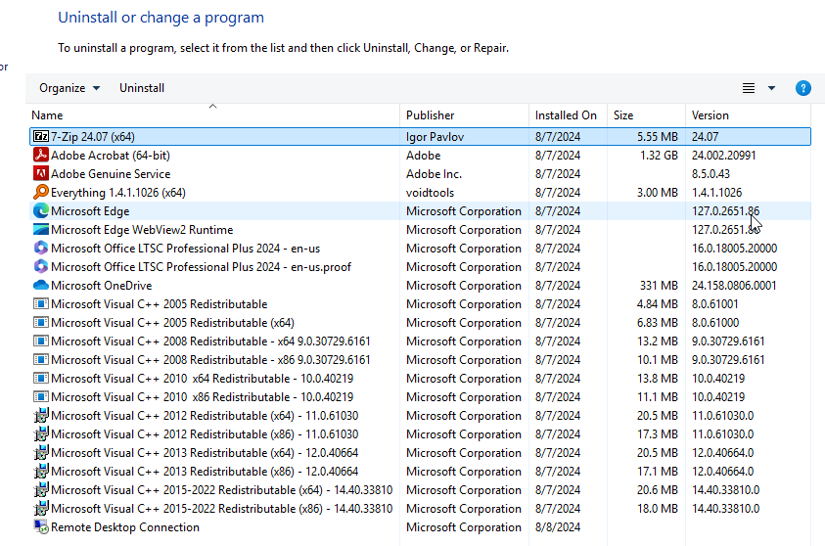Viewport: 825px width, 546px height.
Task: Select the Microsoft OneDrive name
Action: point(102,285)
